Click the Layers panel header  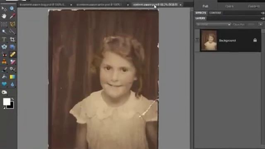pyautogui.click(x=200, y=18)
